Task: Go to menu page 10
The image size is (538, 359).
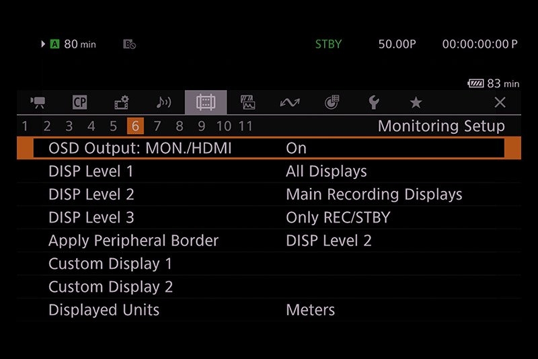Action: point(224,126)
